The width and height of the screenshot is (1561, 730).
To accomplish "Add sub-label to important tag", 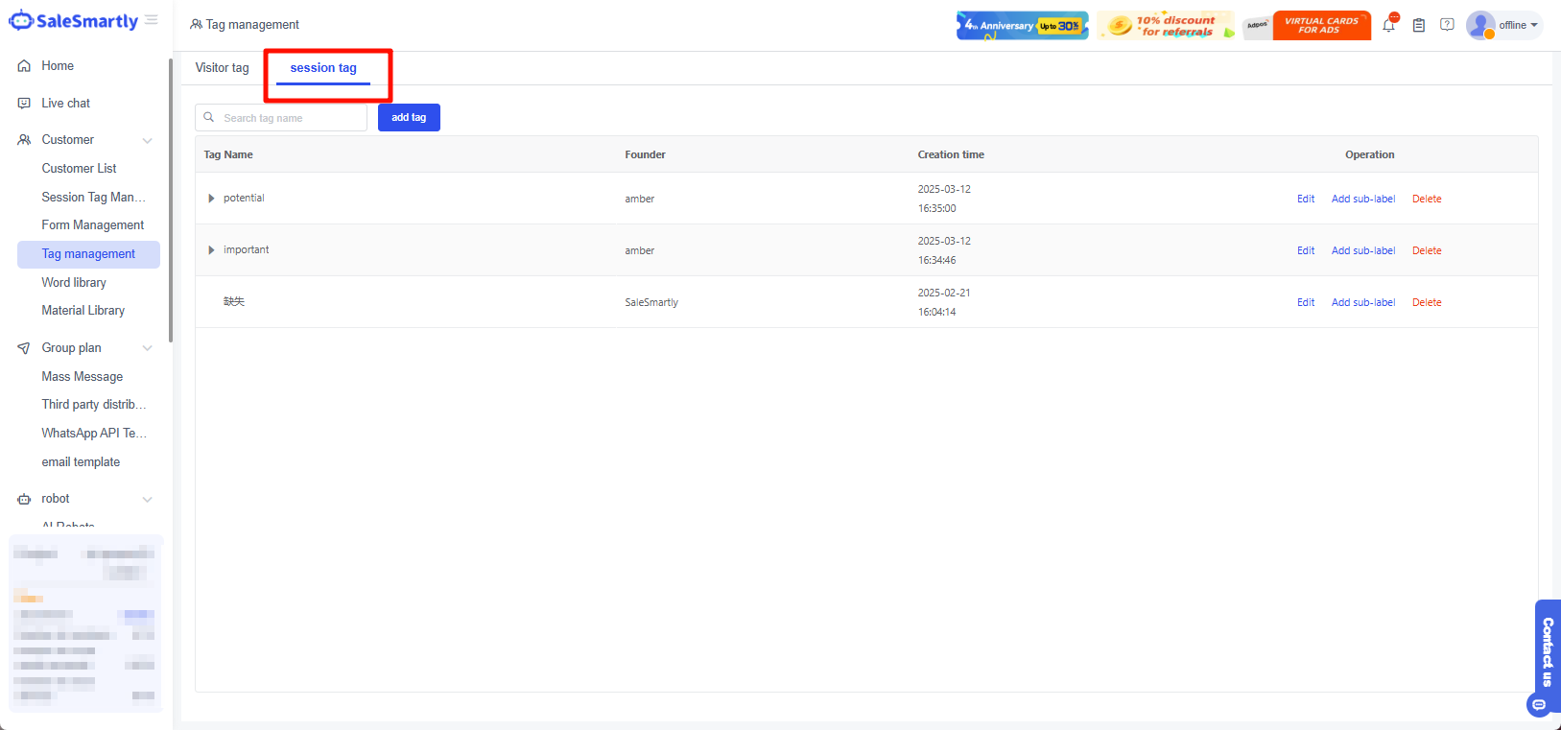I will [x=1362, y=251].
